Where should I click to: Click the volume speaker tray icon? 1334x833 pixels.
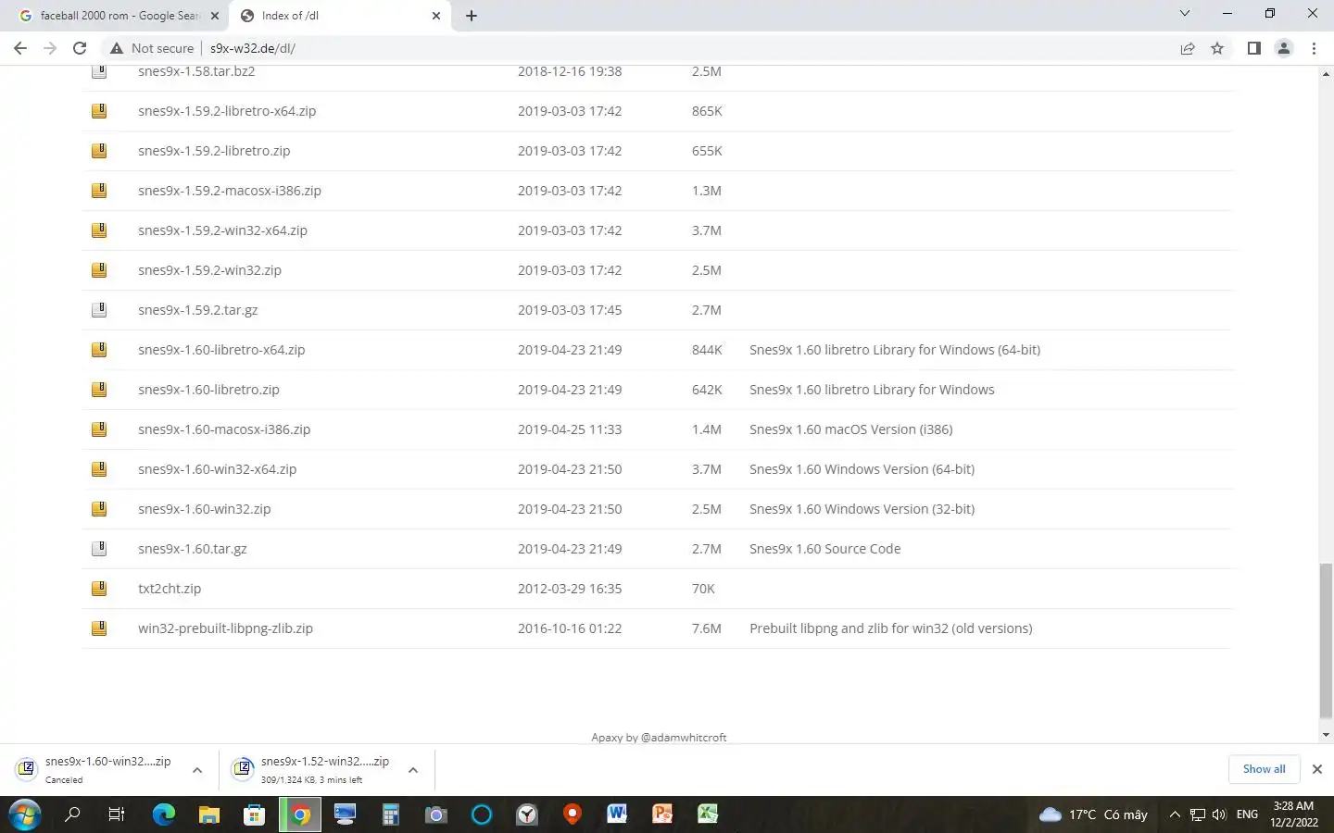point(1219,814)
